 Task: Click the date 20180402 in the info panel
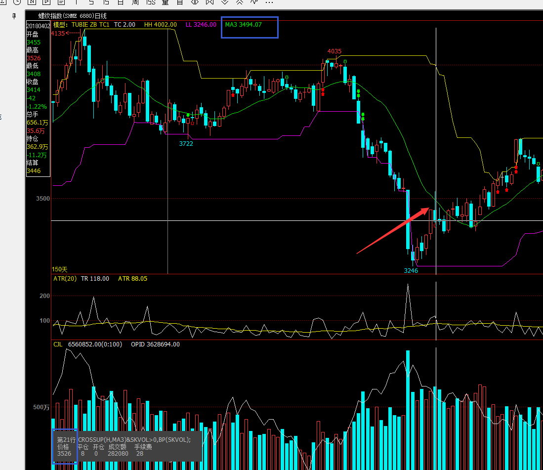pos(38,26)
